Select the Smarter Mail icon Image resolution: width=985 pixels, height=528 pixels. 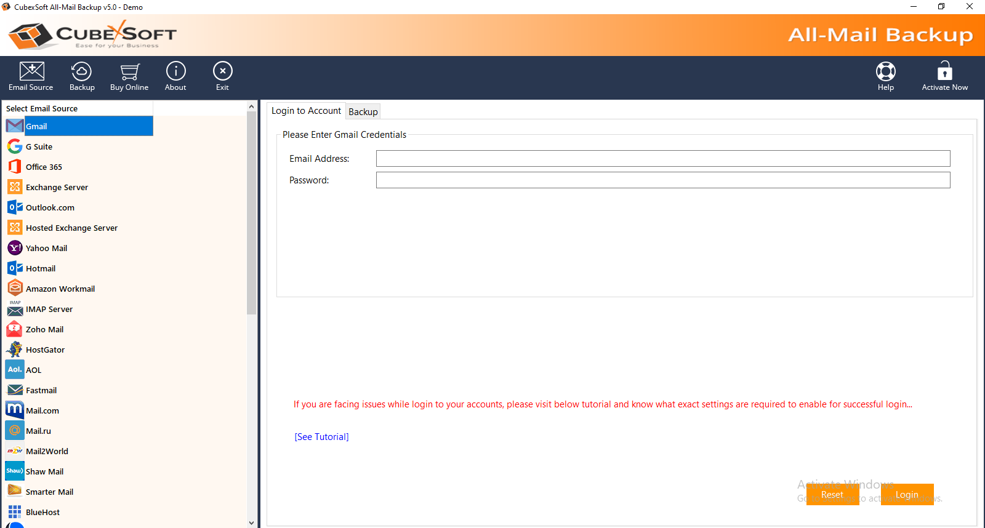pos(15,491)
